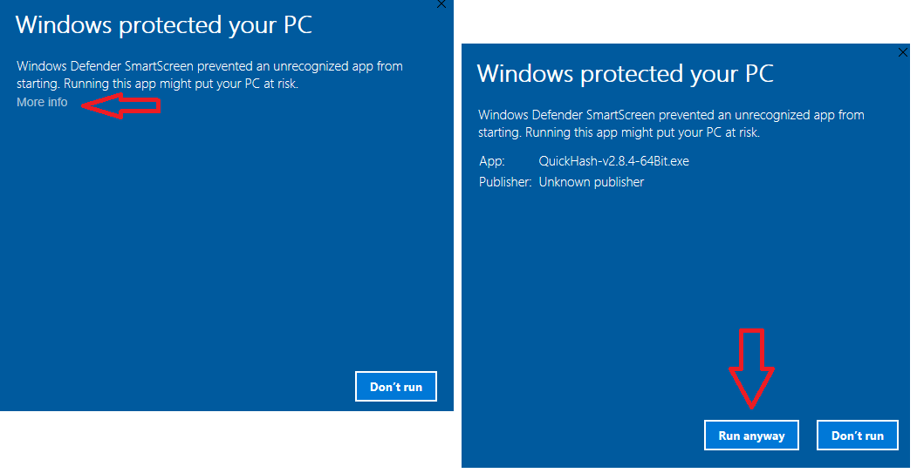The image size is (917, 473).
Task: Close the left SmartScreen dialog
Action: [441, 4]
